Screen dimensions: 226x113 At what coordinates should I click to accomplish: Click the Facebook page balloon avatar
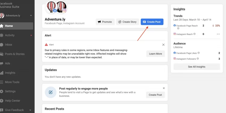click(x=51, y=7)
